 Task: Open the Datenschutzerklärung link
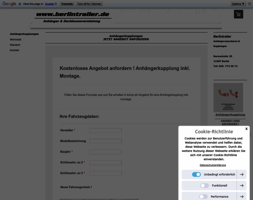(x=213, y=165)
